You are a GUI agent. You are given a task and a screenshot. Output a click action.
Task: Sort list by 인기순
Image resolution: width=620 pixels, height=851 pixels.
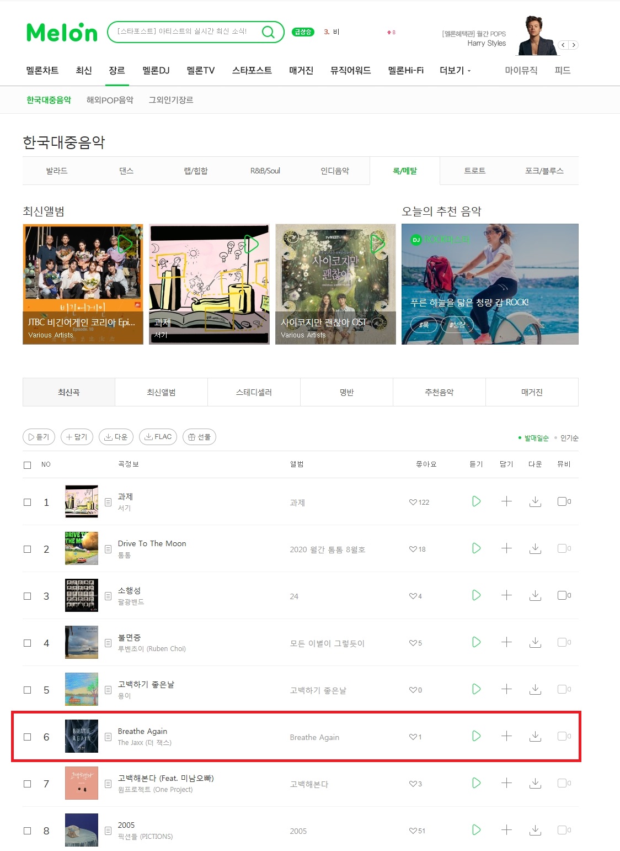tap(569, 438)
